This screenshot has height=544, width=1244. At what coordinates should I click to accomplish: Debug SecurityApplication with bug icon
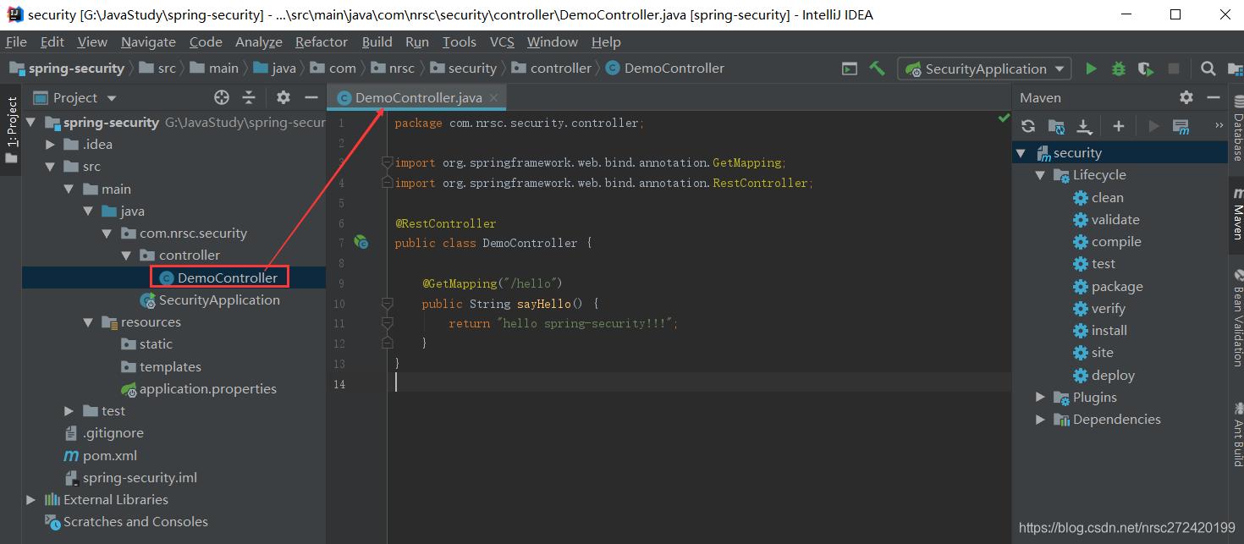(x=1118, y=69)
